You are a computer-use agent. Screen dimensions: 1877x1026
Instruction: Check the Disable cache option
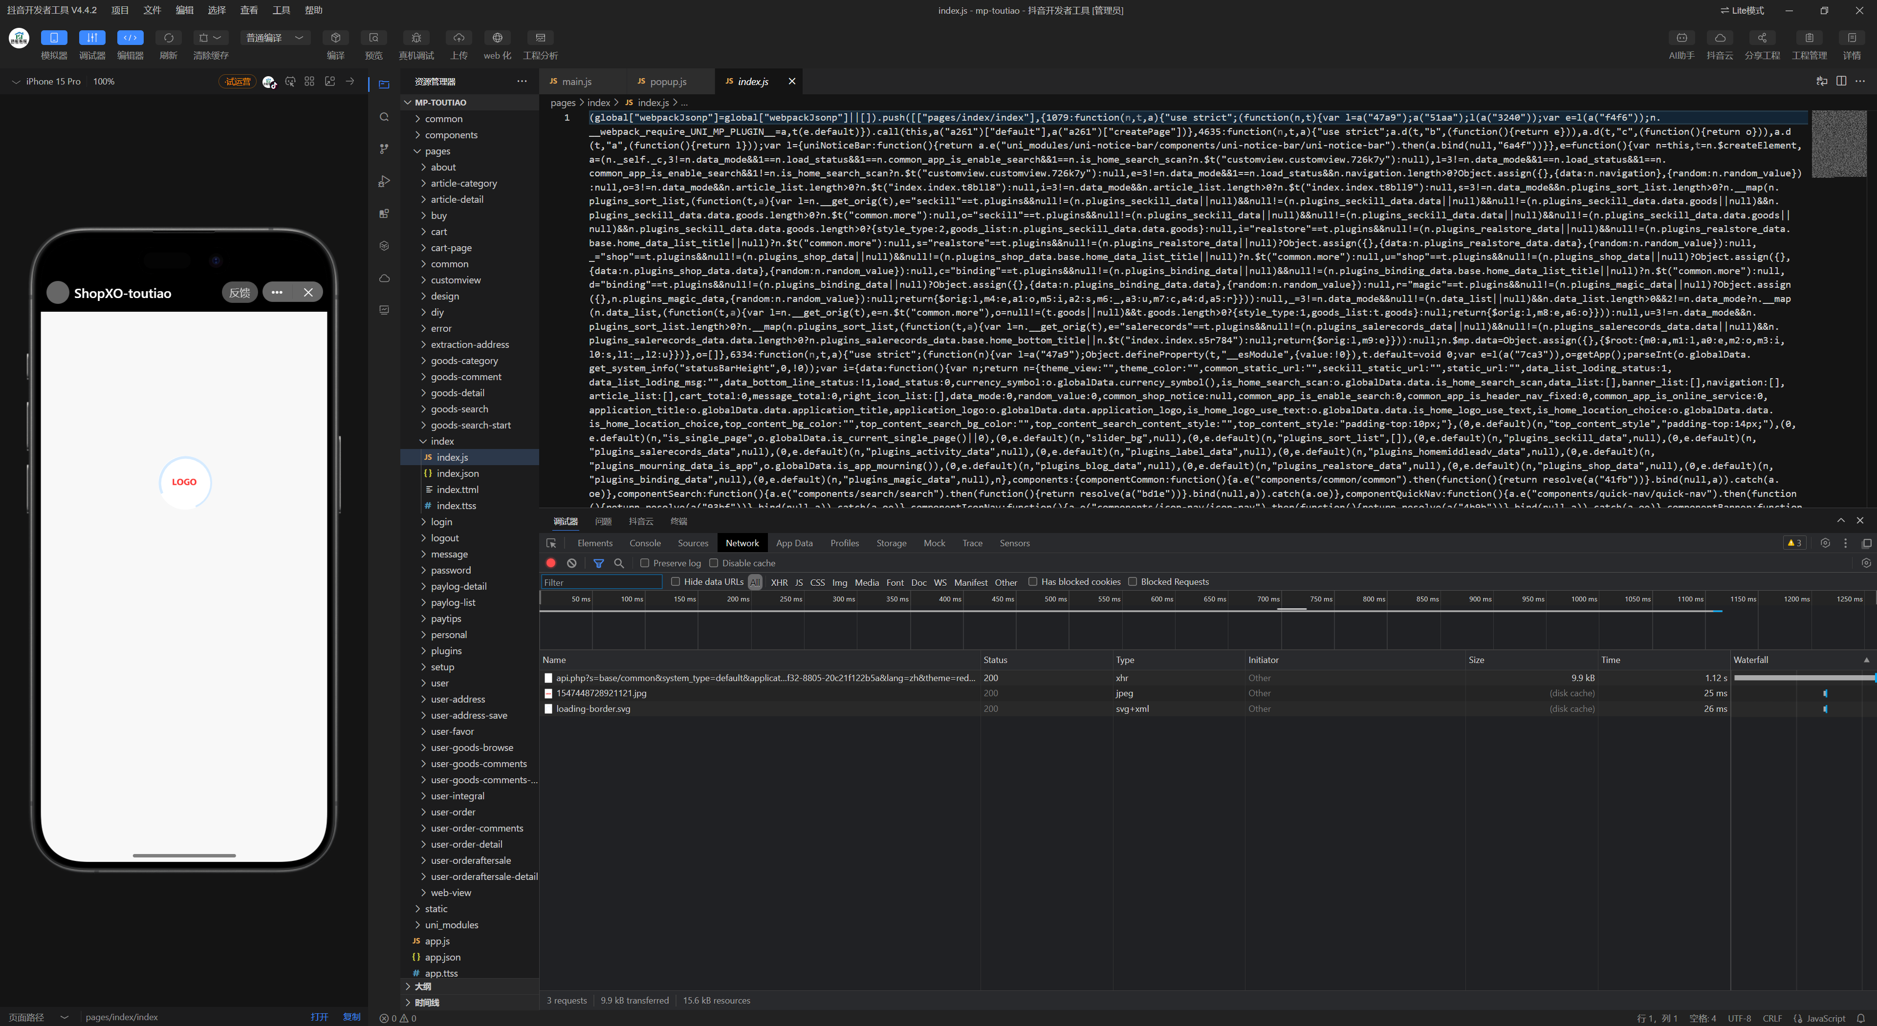[x=714, y=563]
